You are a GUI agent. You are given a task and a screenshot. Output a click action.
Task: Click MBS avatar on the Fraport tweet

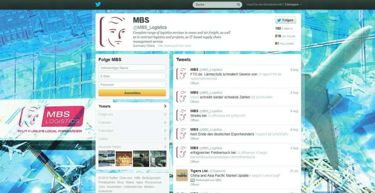[182, 74]
